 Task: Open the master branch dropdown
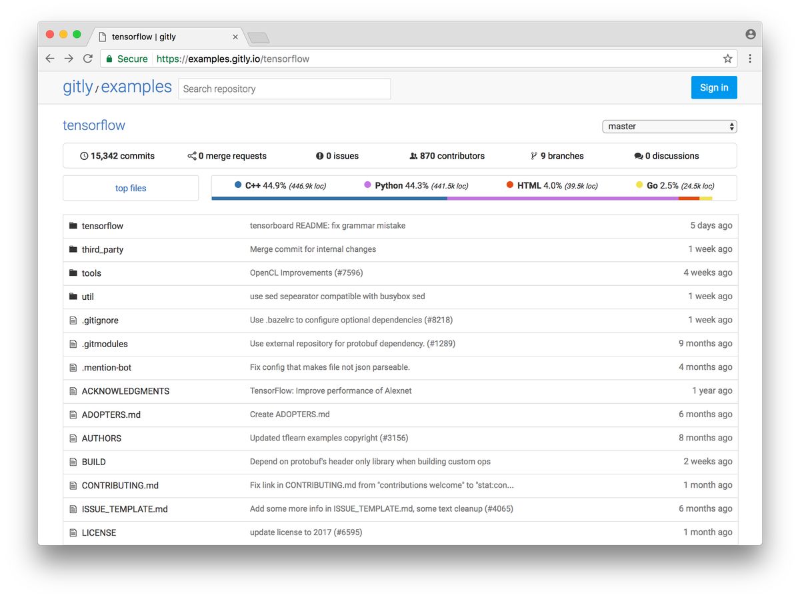click(x=669, y=126)
